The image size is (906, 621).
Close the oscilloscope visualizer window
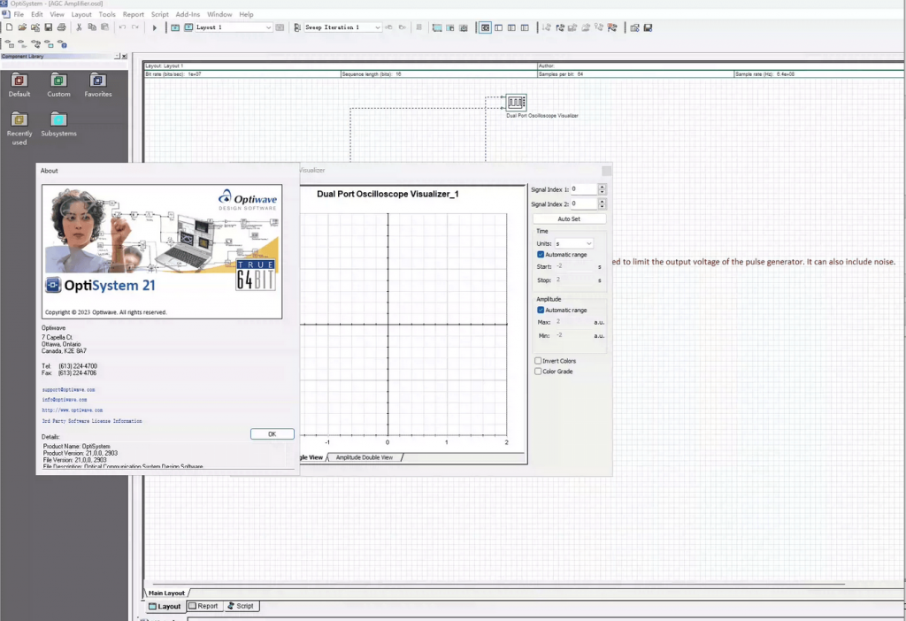coord(606,171)
